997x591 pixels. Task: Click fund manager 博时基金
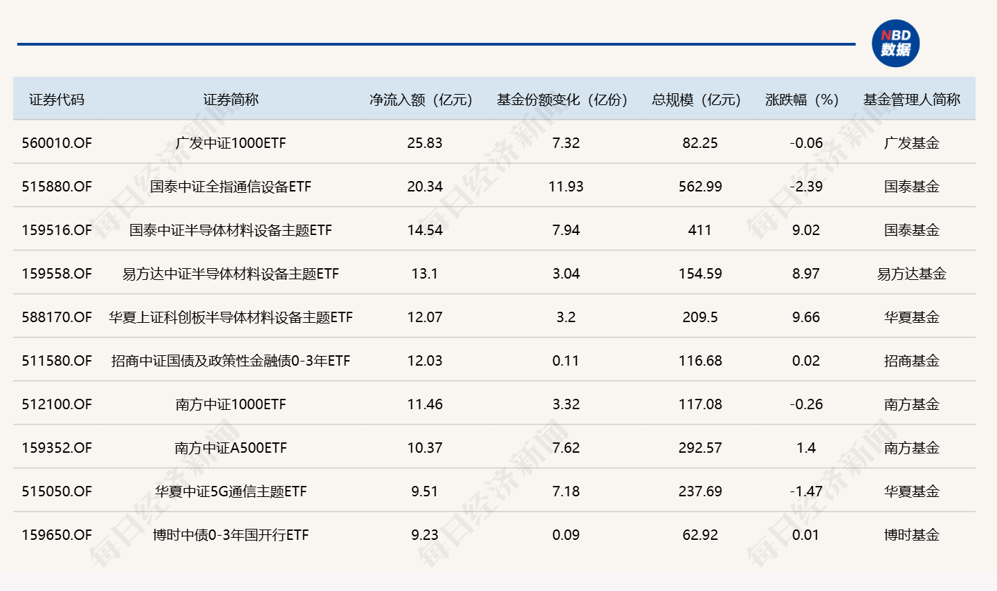click(912, 535)
